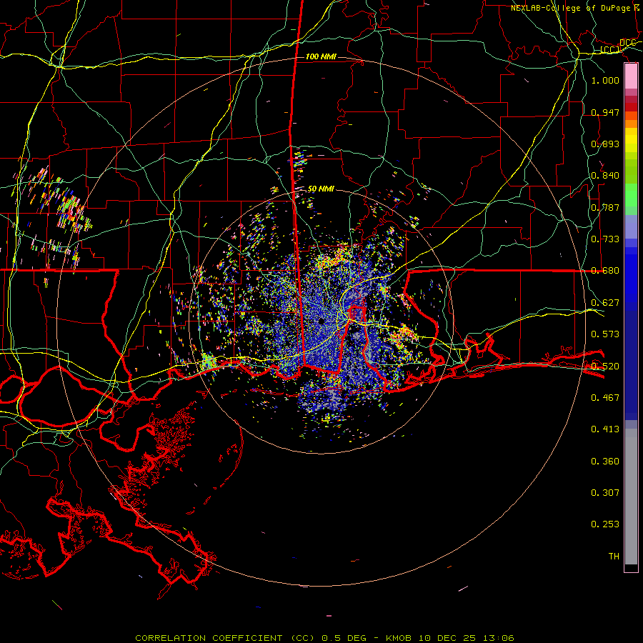
Task: Click the 50 NMI range ring label
Action: point(321,189)
